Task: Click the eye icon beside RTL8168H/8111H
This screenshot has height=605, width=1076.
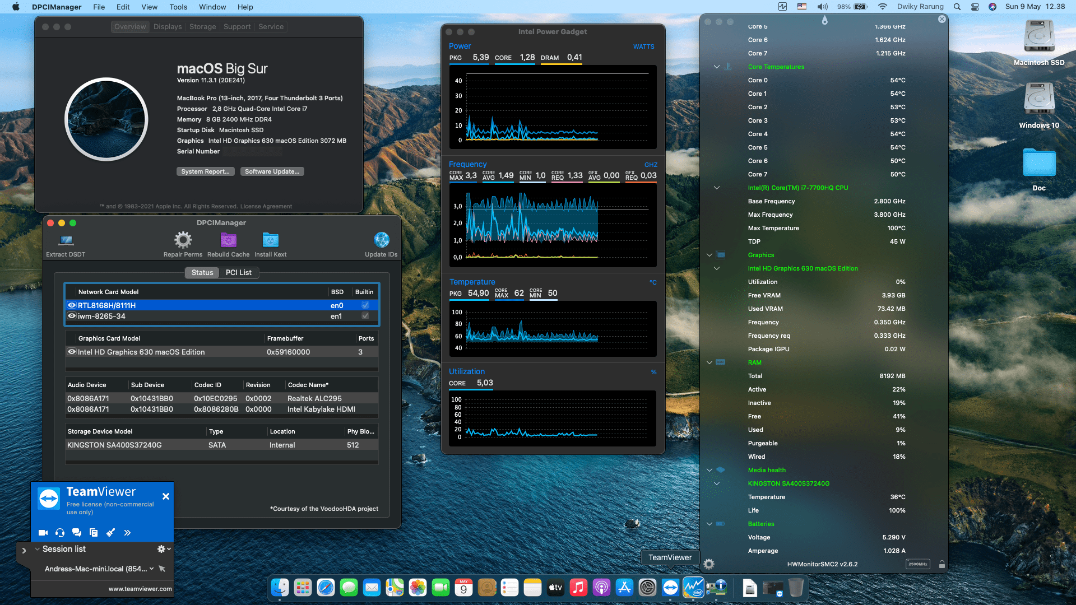Action: (x=72, y=305)
